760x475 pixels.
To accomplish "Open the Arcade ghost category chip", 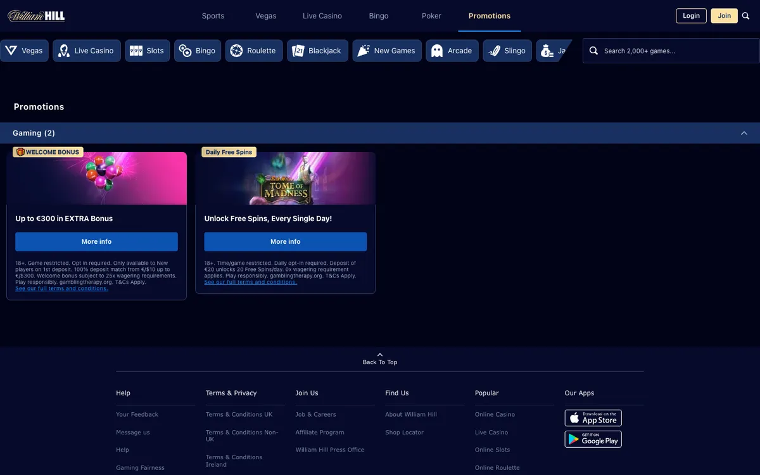I will coord(452,51).
